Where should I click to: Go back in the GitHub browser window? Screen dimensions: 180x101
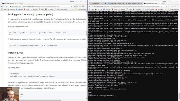coord(2,6)
